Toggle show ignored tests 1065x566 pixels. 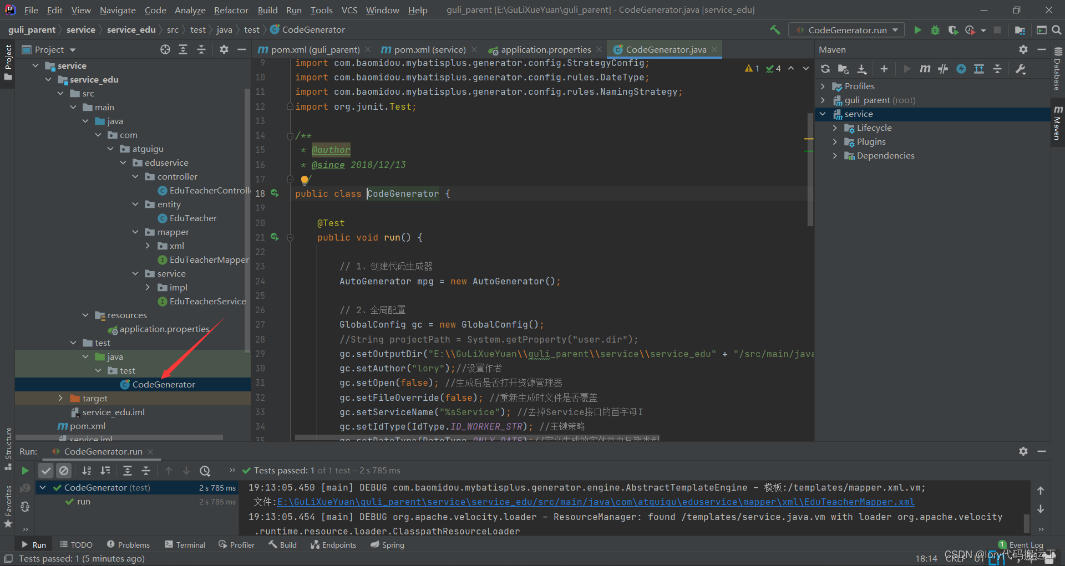tap(64, 471)
